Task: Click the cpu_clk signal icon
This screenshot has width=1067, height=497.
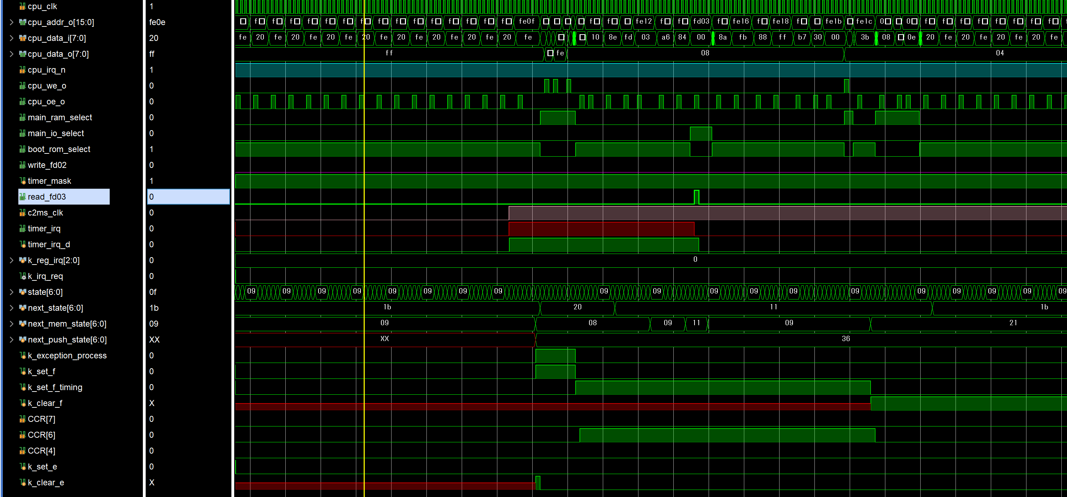Action: coord(22,6)
